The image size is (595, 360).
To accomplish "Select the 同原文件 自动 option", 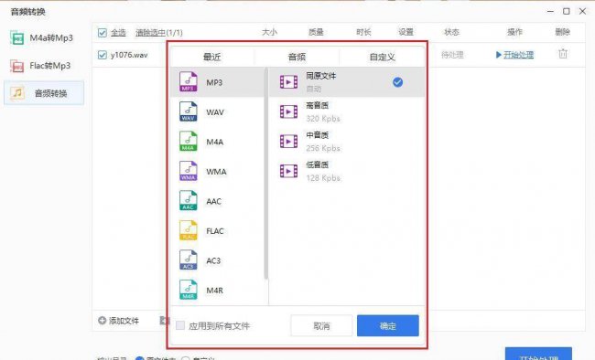I will (x=347, y=82).
